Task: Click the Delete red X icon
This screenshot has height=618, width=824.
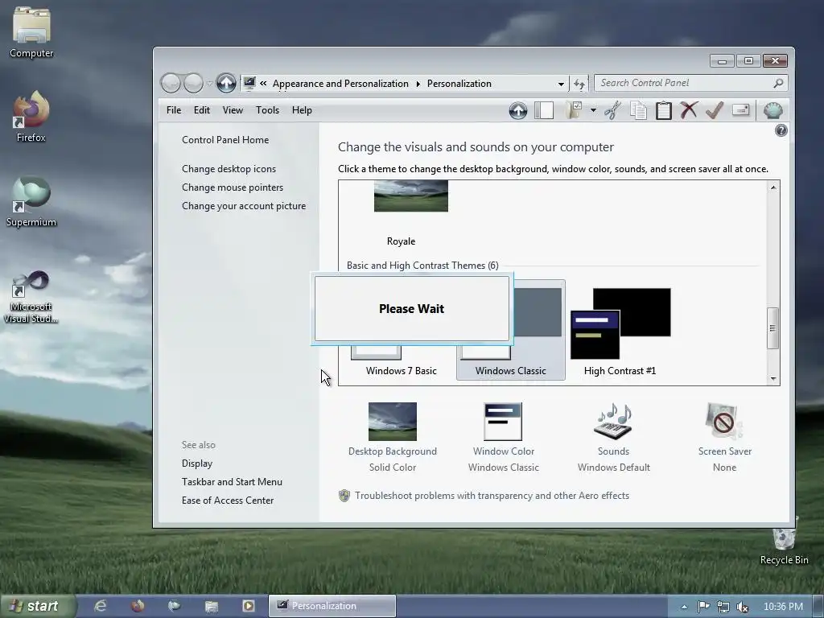Action: coord(689,110)
